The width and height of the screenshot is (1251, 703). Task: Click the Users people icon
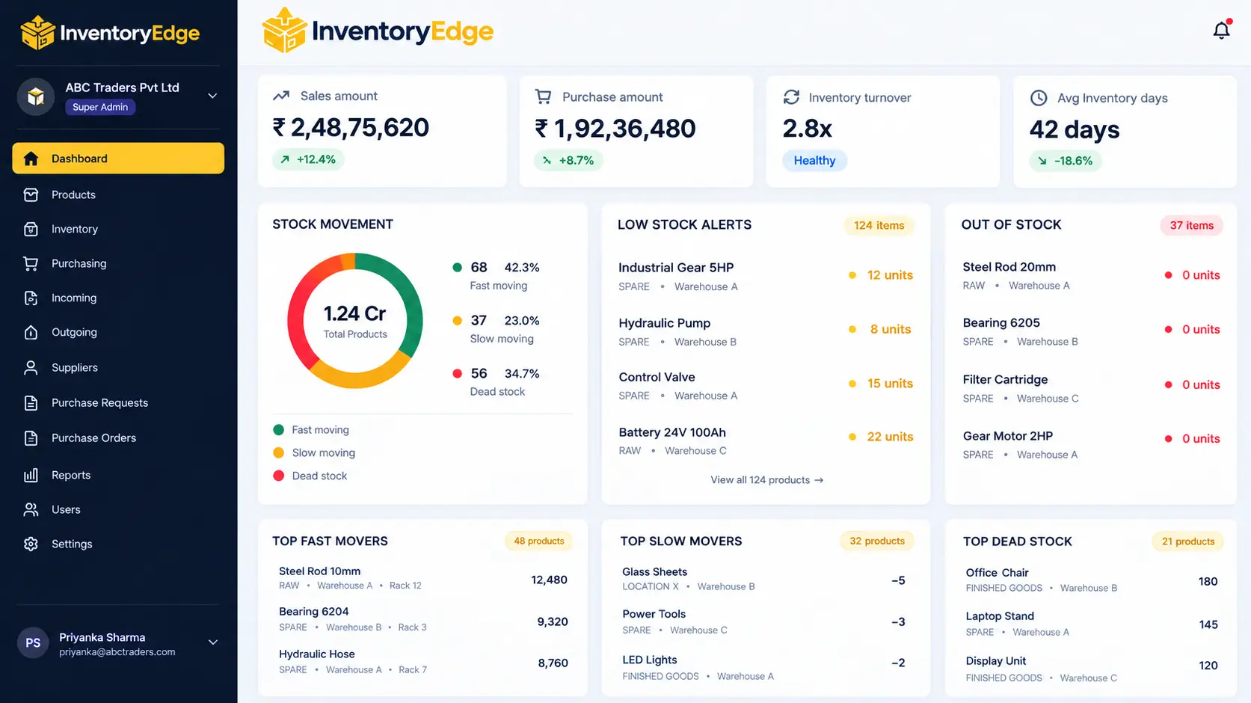[x=31, y=509]
